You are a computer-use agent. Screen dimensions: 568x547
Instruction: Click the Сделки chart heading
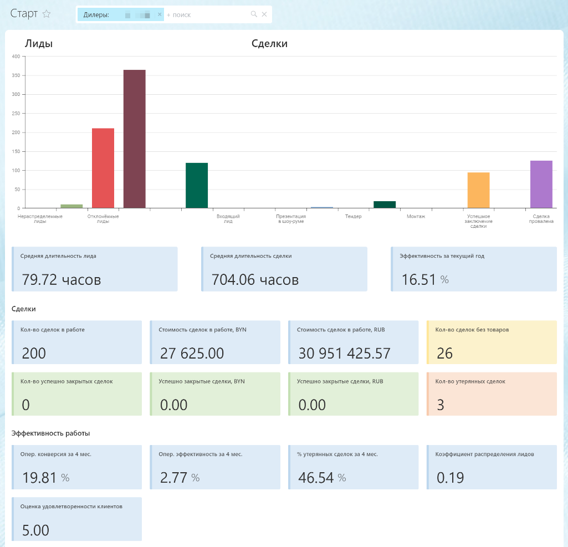pos(269,43)
